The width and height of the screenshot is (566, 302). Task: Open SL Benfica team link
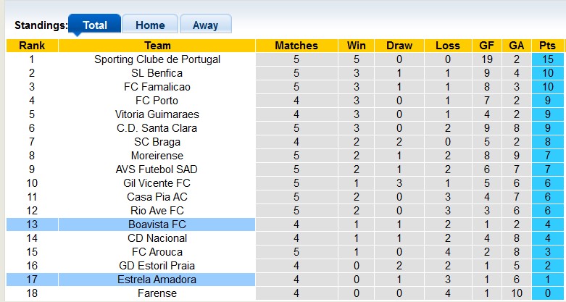tap(157, 73)
